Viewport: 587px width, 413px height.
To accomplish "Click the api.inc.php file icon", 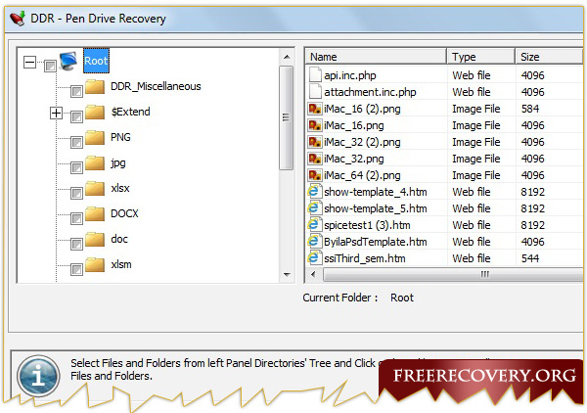I will point(315,75).
